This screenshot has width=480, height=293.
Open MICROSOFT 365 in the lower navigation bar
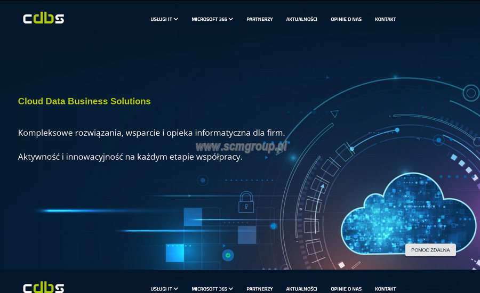(210, 289)
